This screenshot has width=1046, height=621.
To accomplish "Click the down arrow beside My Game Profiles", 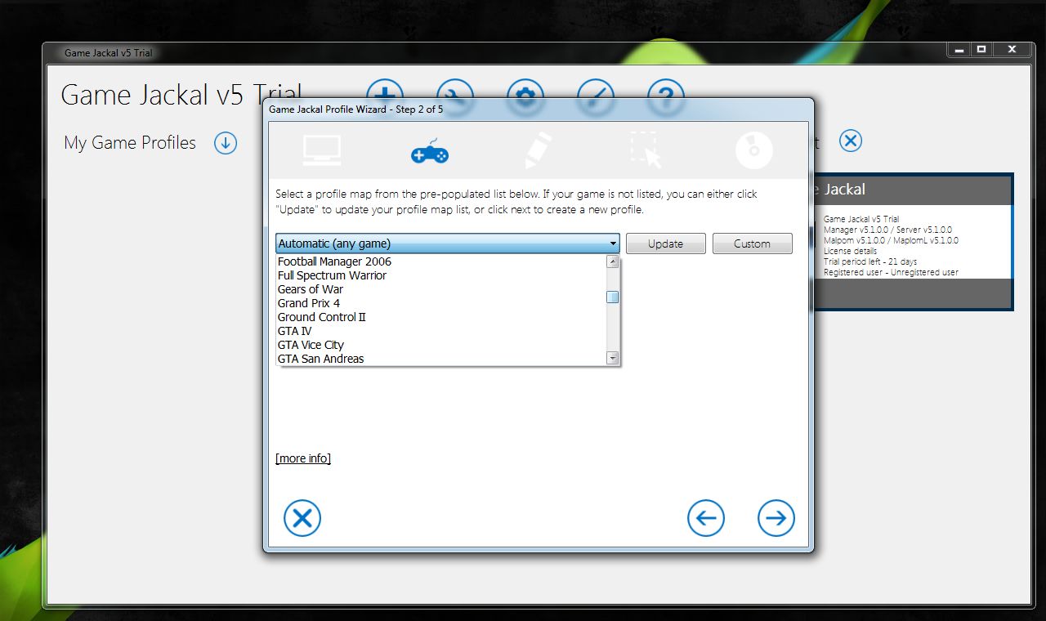I will tap(226, 143).
